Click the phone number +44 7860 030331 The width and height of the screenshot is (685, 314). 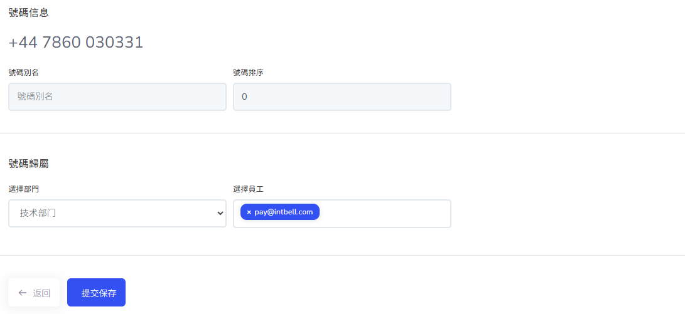76,43
